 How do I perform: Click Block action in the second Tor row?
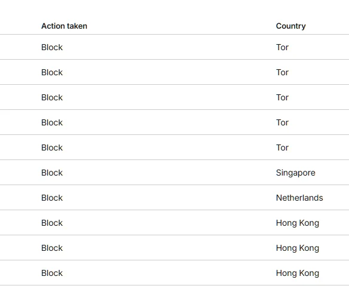tap(52, 72)
